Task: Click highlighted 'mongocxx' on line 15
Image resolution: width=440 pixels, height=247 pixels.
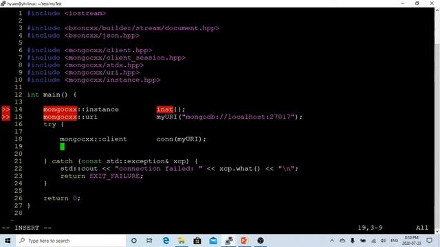Action: [x=60, y=117]
